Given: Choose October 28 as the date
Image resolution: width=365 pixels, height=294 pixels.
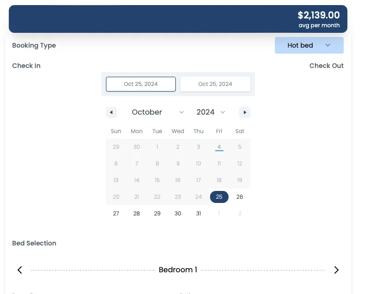Looking at the screenshot, I should click(136, 214).
